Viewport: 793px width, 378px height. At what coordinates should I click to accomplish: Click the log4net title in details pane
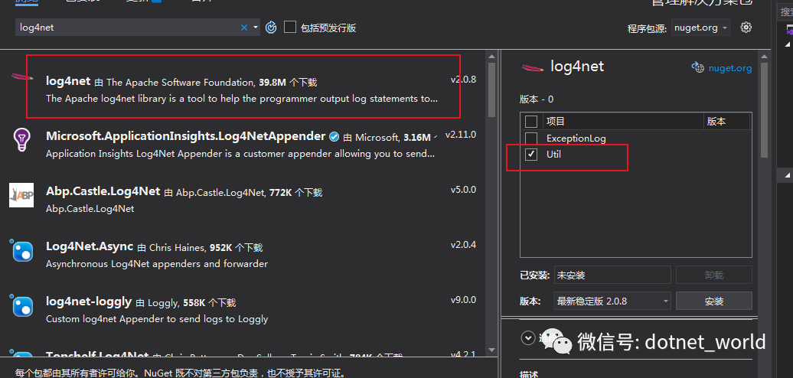tap(577, 67)
